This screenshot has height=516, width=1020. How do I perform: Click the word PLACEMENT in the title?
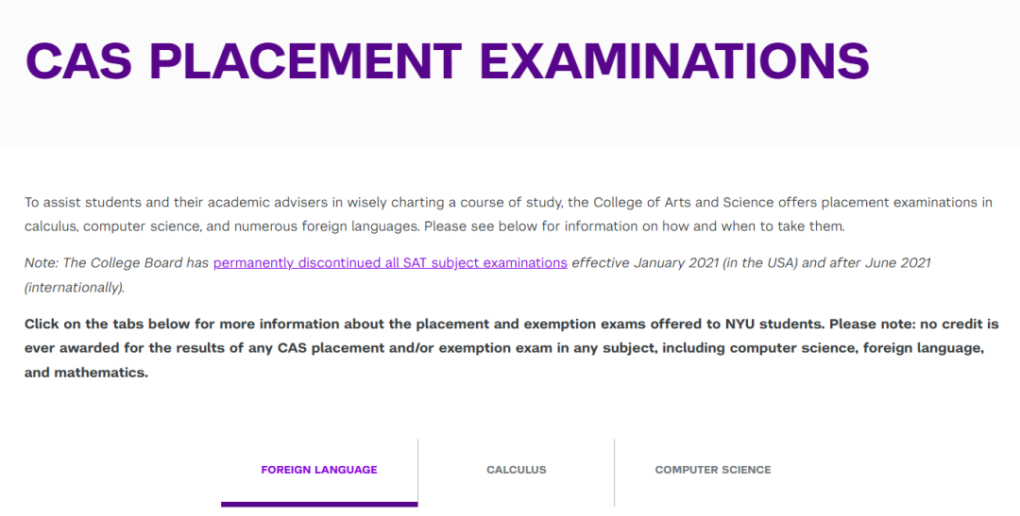(x=306, y=61)
